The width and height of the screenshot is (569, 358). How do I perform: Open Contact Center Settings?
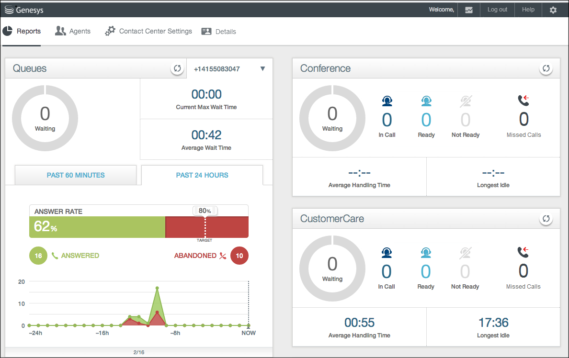[148, 31]
